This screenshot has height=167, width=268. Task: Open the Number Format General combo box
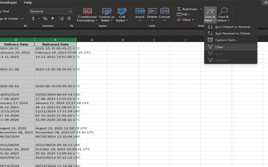[51, 11]
